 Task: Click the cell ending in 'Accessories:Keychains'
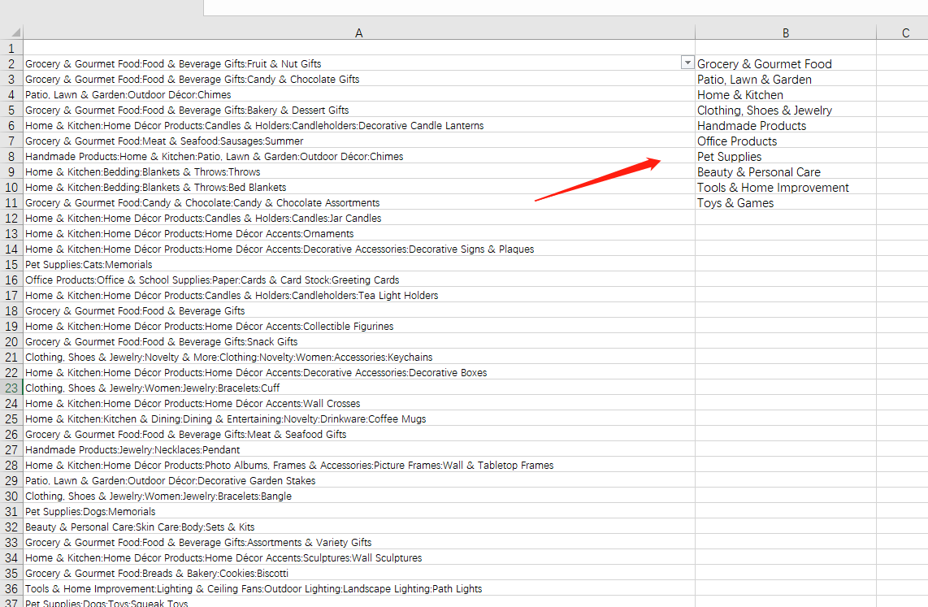(358, 357)
